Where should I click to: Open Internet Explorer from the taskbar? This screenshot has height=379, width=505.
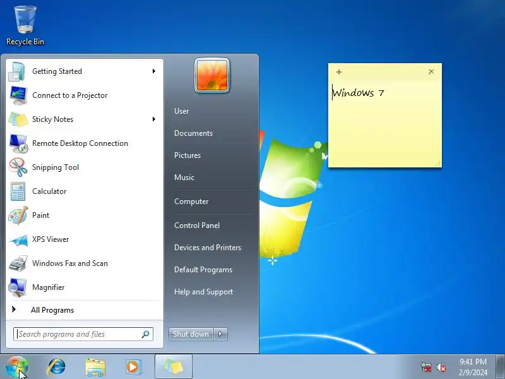click(56, 367)
